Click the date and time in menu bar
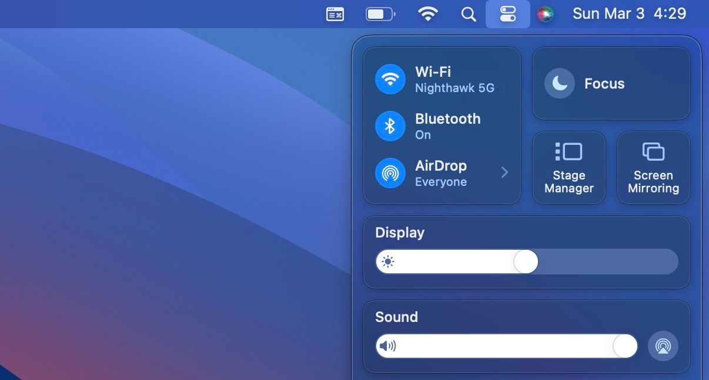 click(629, 13)
